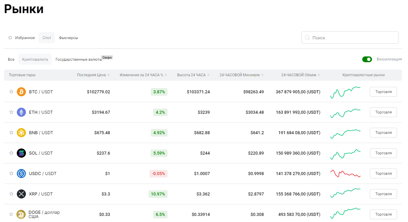Click the Bitcoin coin icon
The width and height of the screenshot is (408, 222).
point(21,92)
